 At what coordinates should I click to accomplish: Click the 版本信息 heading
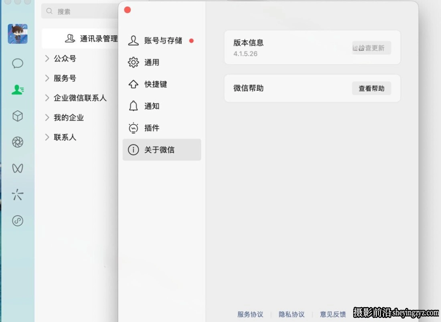248,43
